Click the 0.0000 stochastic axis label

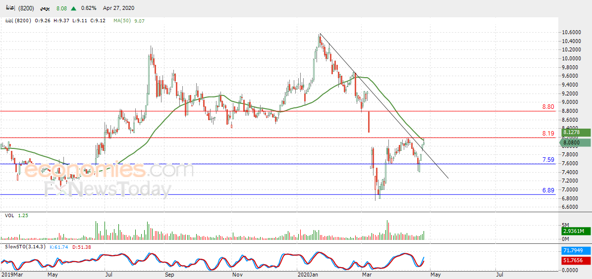pyautogui.click(x=570, y=270)
